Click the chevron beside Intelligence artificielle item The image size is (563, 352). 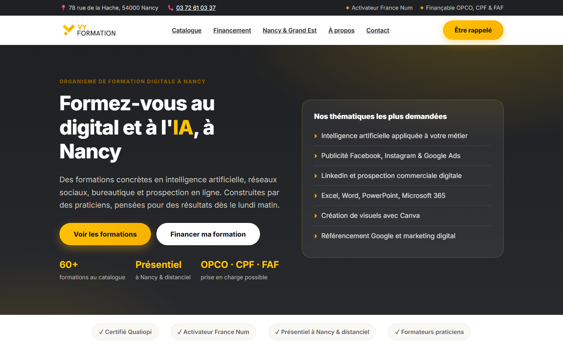(316, 136)
